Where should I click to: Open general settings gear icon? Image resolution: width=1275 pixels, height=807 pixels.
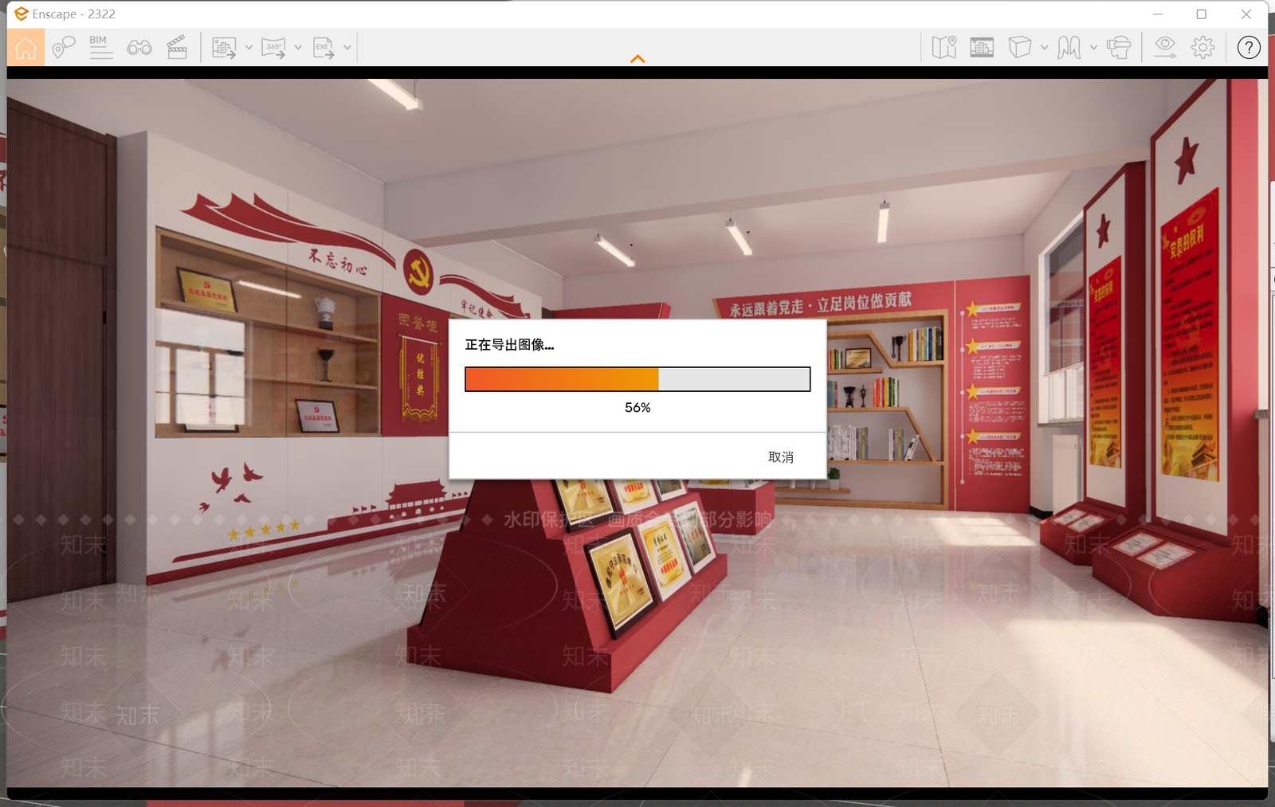[1203, 48]
